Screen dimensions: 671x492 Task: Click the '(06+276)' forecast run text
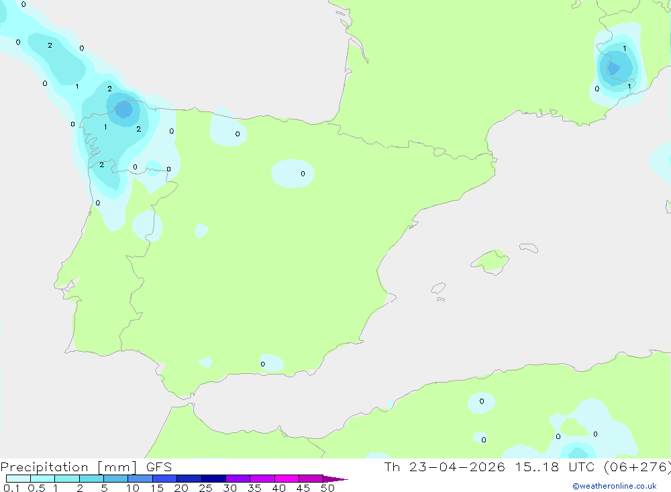tap(637, 466)
